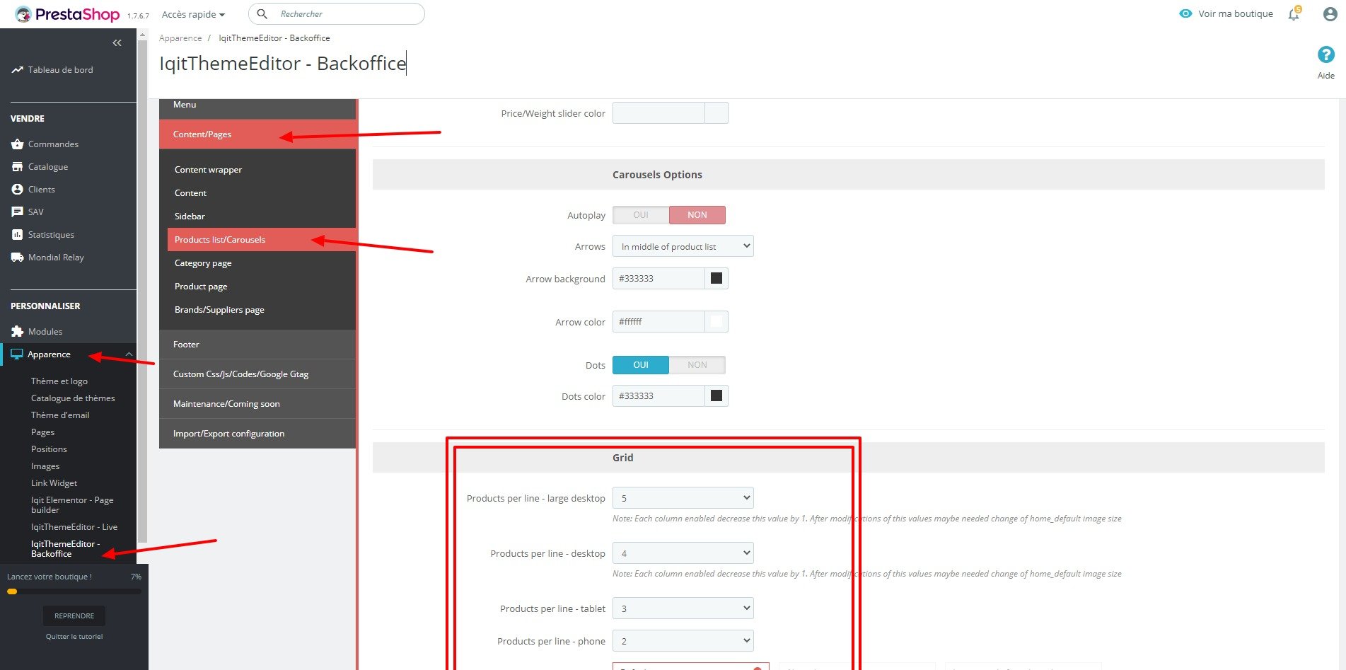This screenshot has height=670, width=1346.
Task: Open Iqit Elementor Page builder link
Action: tap(72, 505)
